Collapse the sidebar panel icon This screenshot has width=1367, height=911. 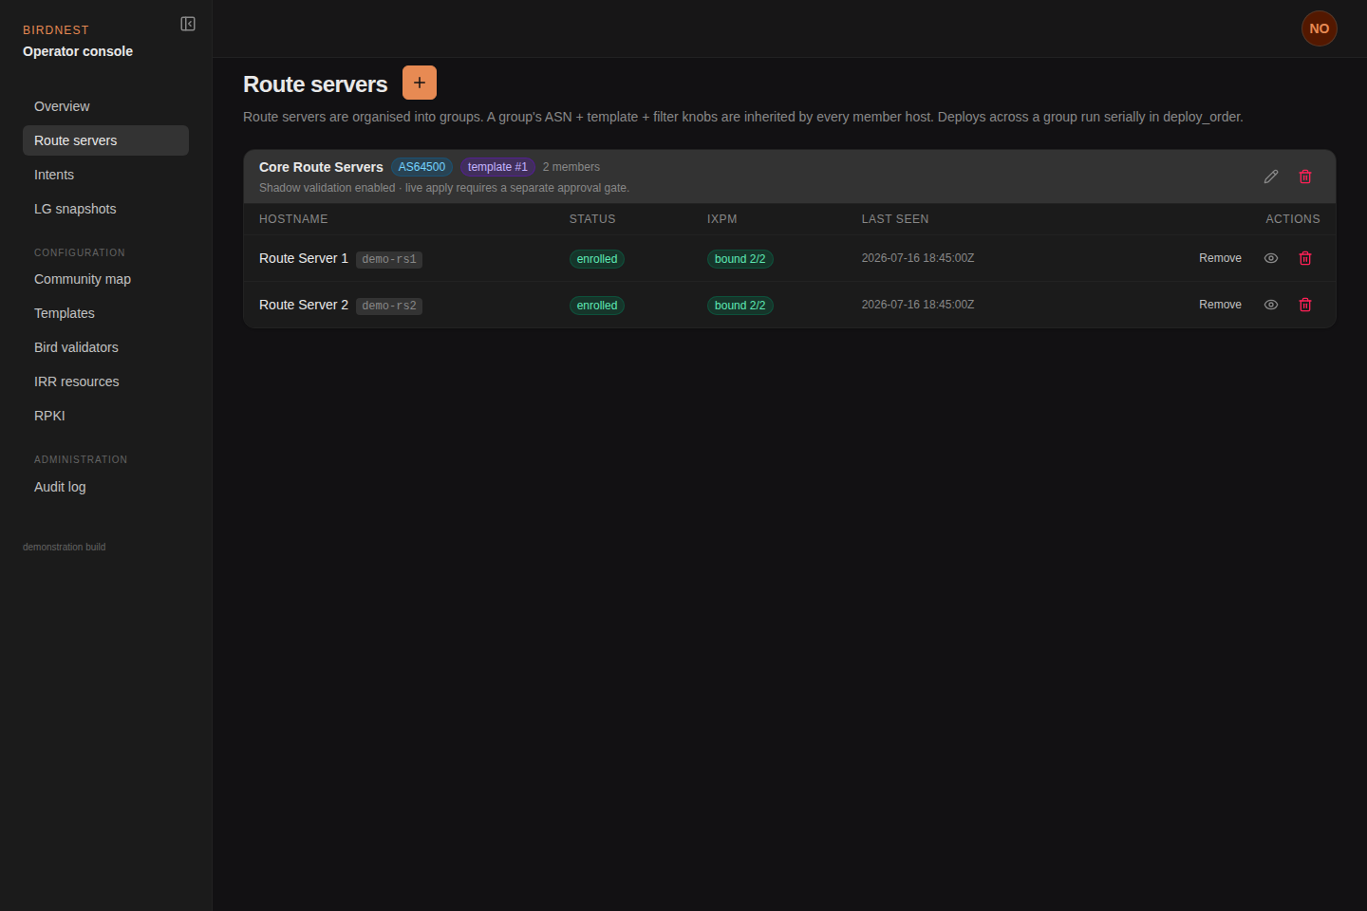[x=188, y=24]
